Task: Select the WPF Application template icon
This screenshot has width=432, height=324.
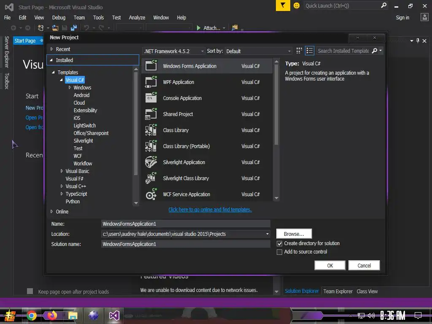Action: tap(151, 82)
